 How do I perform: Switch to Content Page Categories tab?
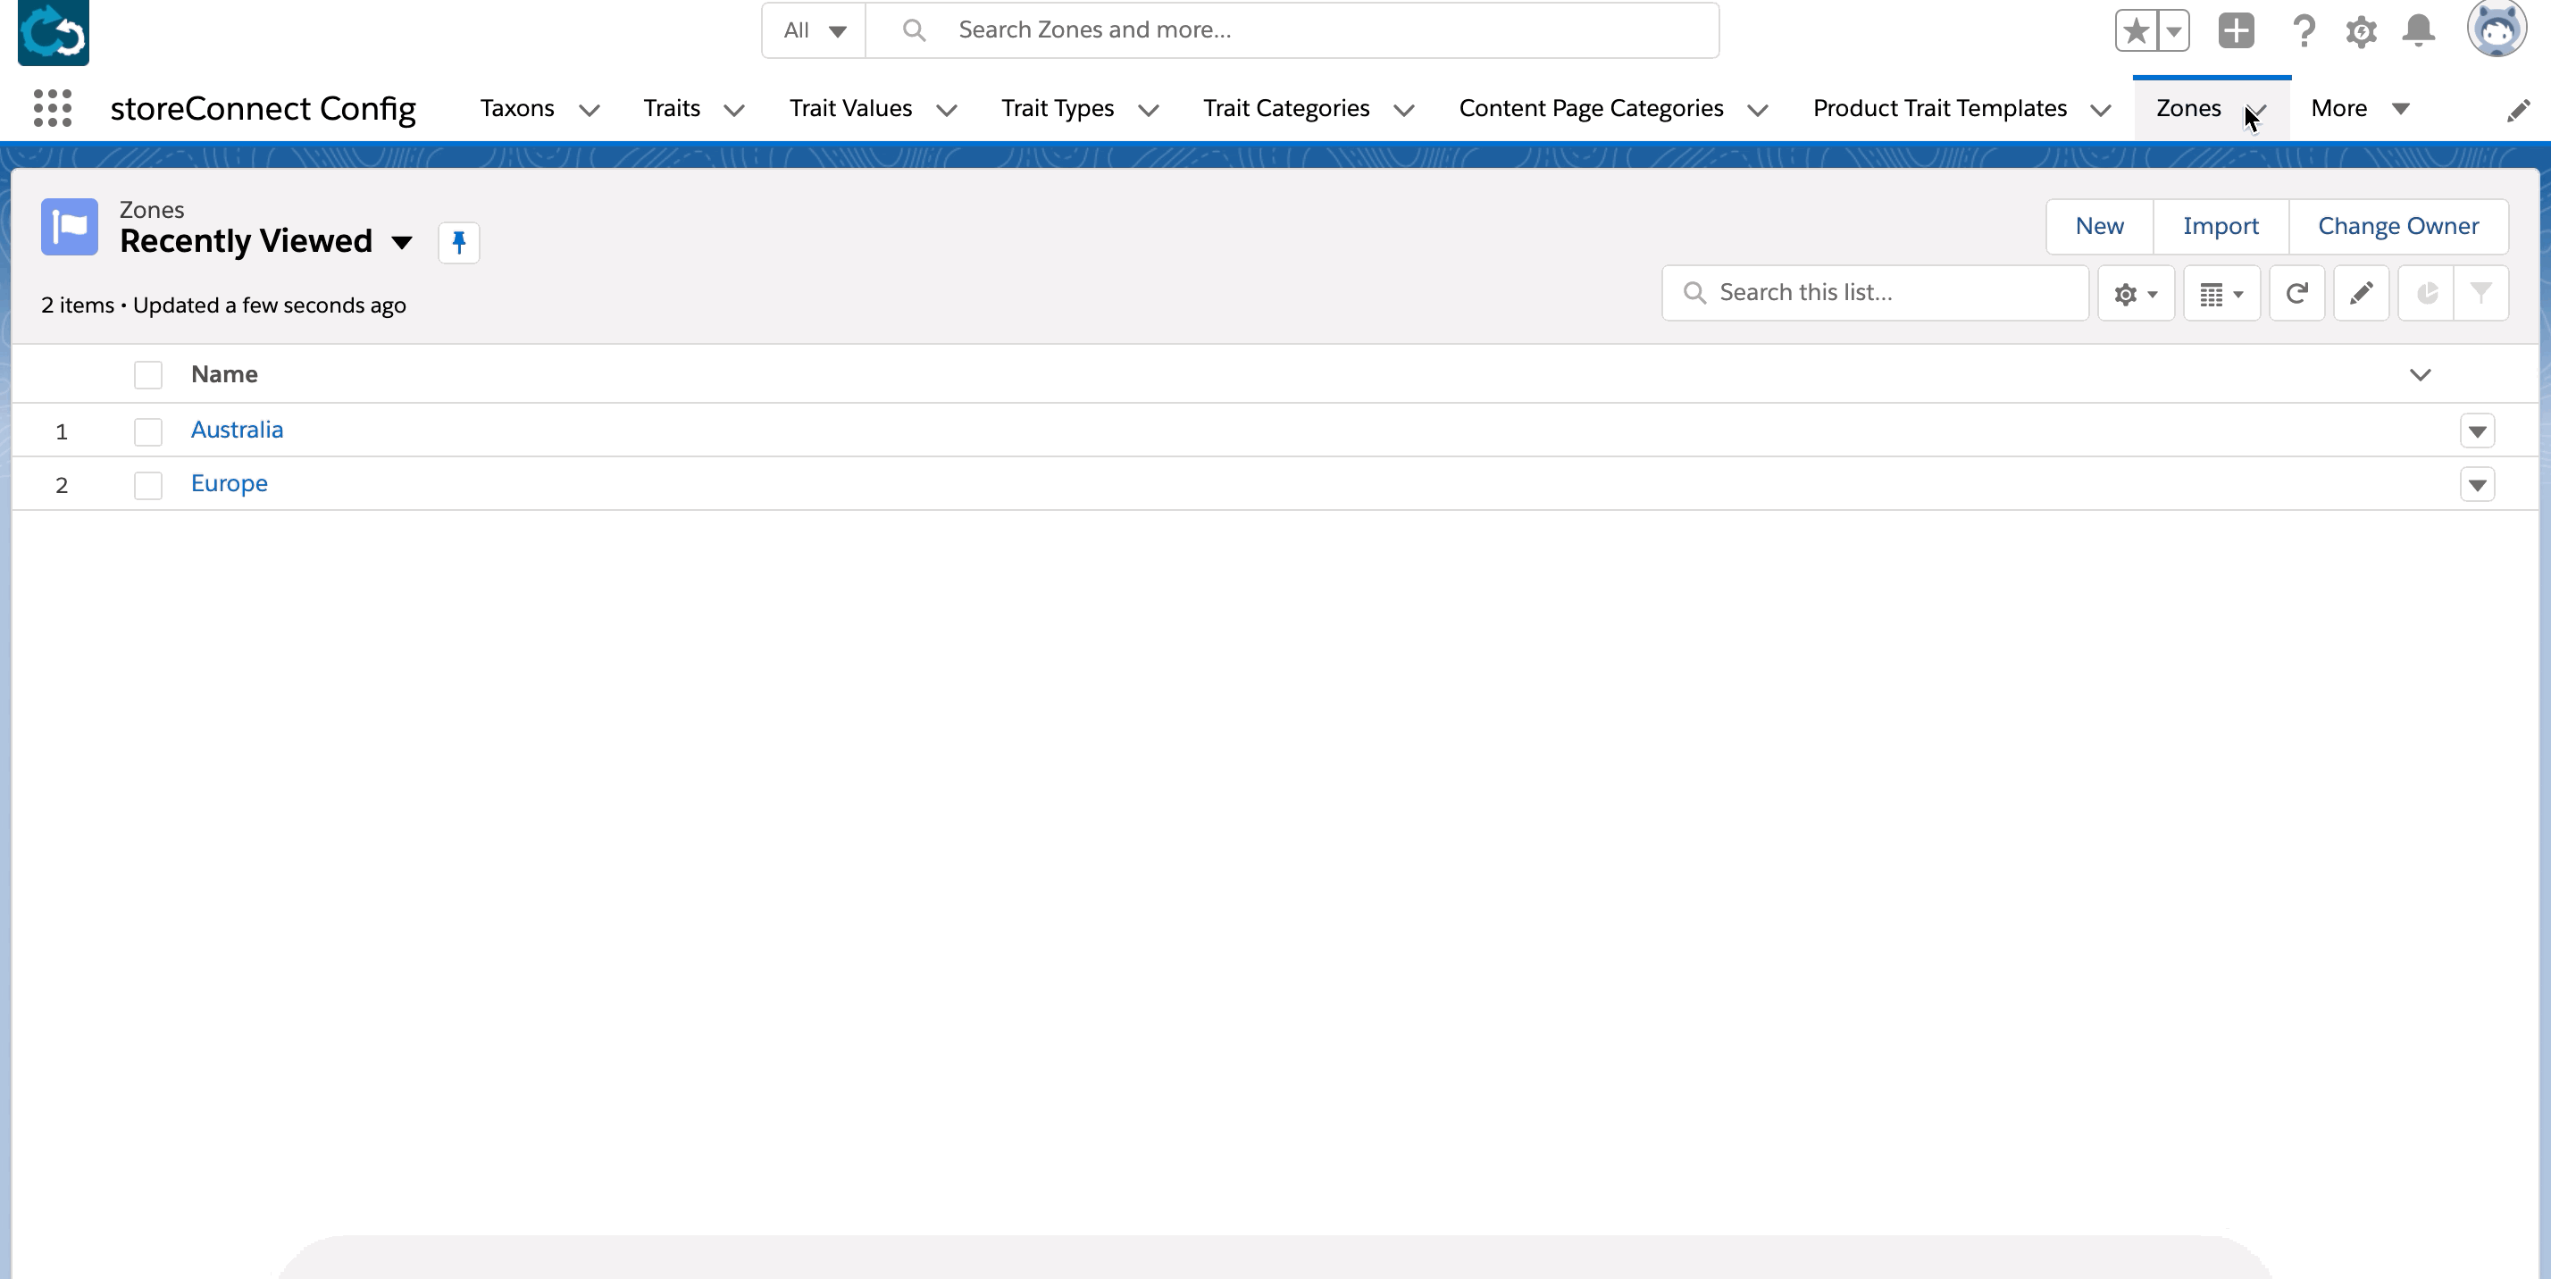click(1592, 108)
